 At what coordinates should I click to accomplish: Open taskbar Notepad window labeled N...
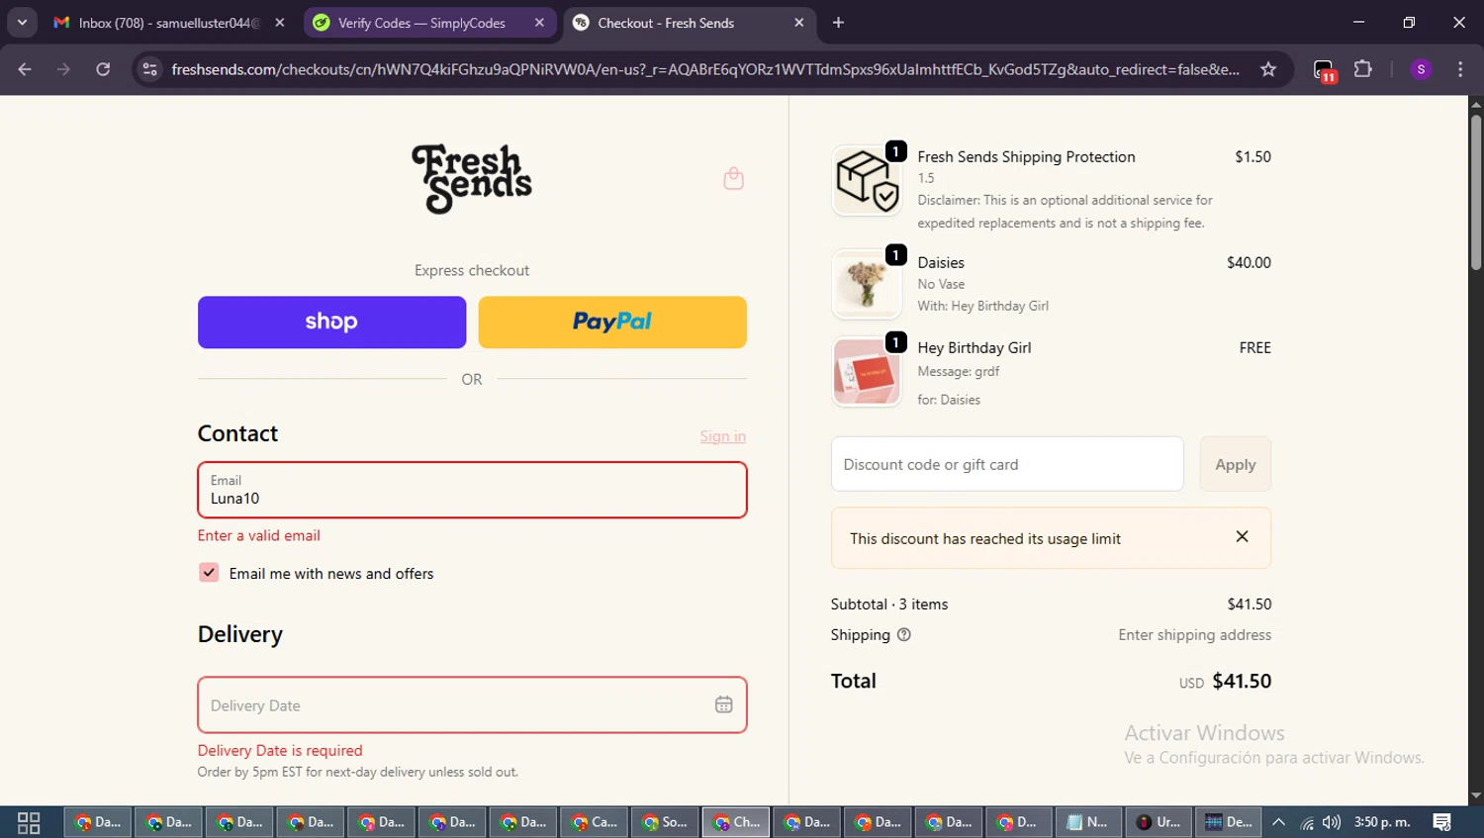pos(1088,822)
